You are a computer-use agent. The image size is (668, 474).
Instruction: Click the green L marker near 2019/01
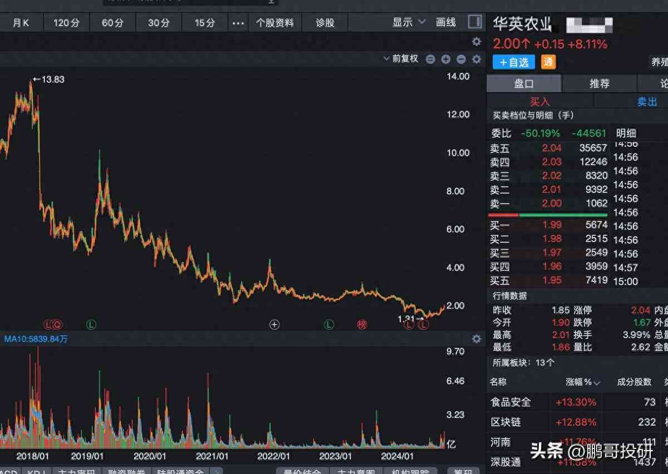tap(91, 324)
